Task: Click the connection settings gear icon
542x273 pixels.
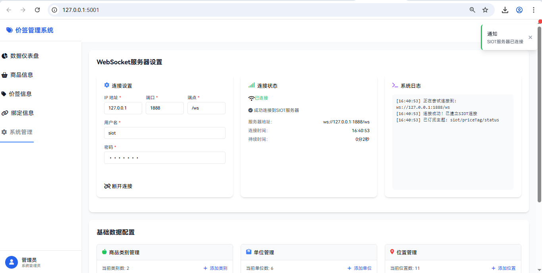Action: click(x=107, y=85)
